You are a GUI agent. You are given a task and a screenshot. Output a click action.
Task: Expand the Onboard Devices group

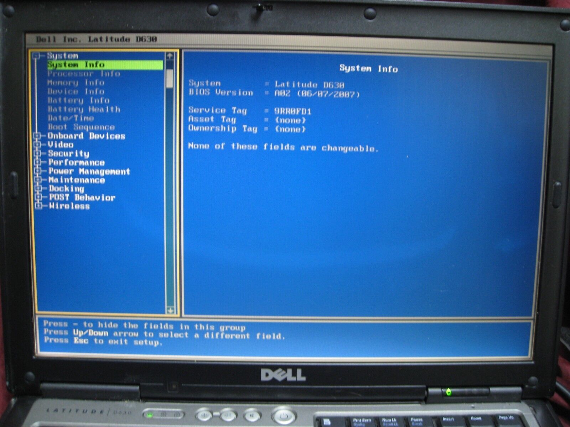click(x=37, y=136)
